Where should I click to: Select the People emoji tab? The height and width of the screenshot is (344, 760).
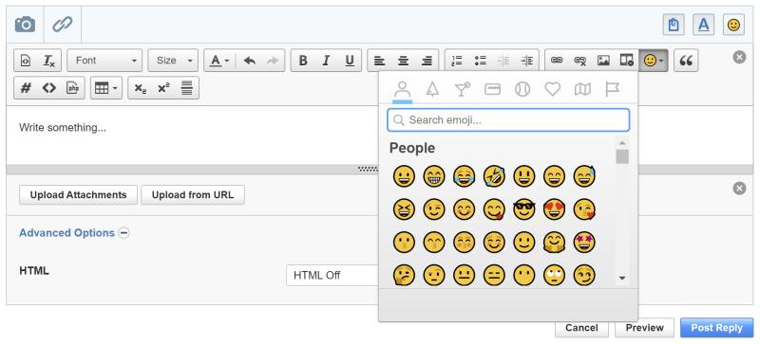click(402, 89)
